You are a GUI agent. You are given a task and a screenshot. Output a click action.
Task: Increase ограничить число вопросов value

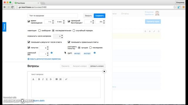coord(62,35)
